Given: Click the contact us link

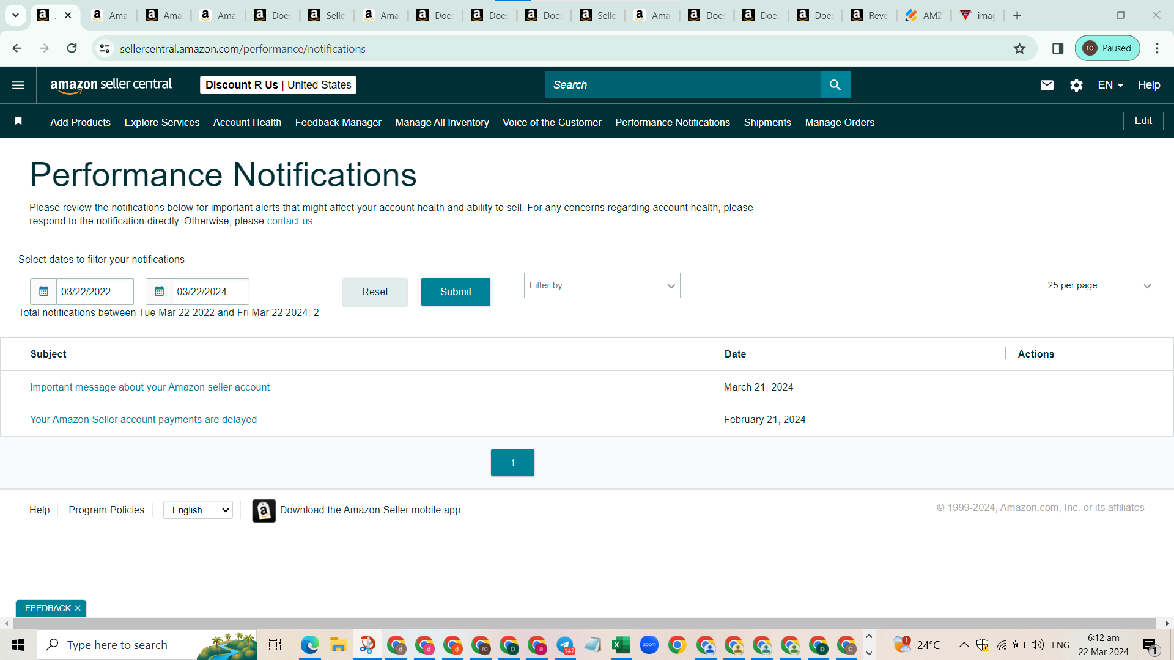Looking at the screenshot, I should (290, 221).
